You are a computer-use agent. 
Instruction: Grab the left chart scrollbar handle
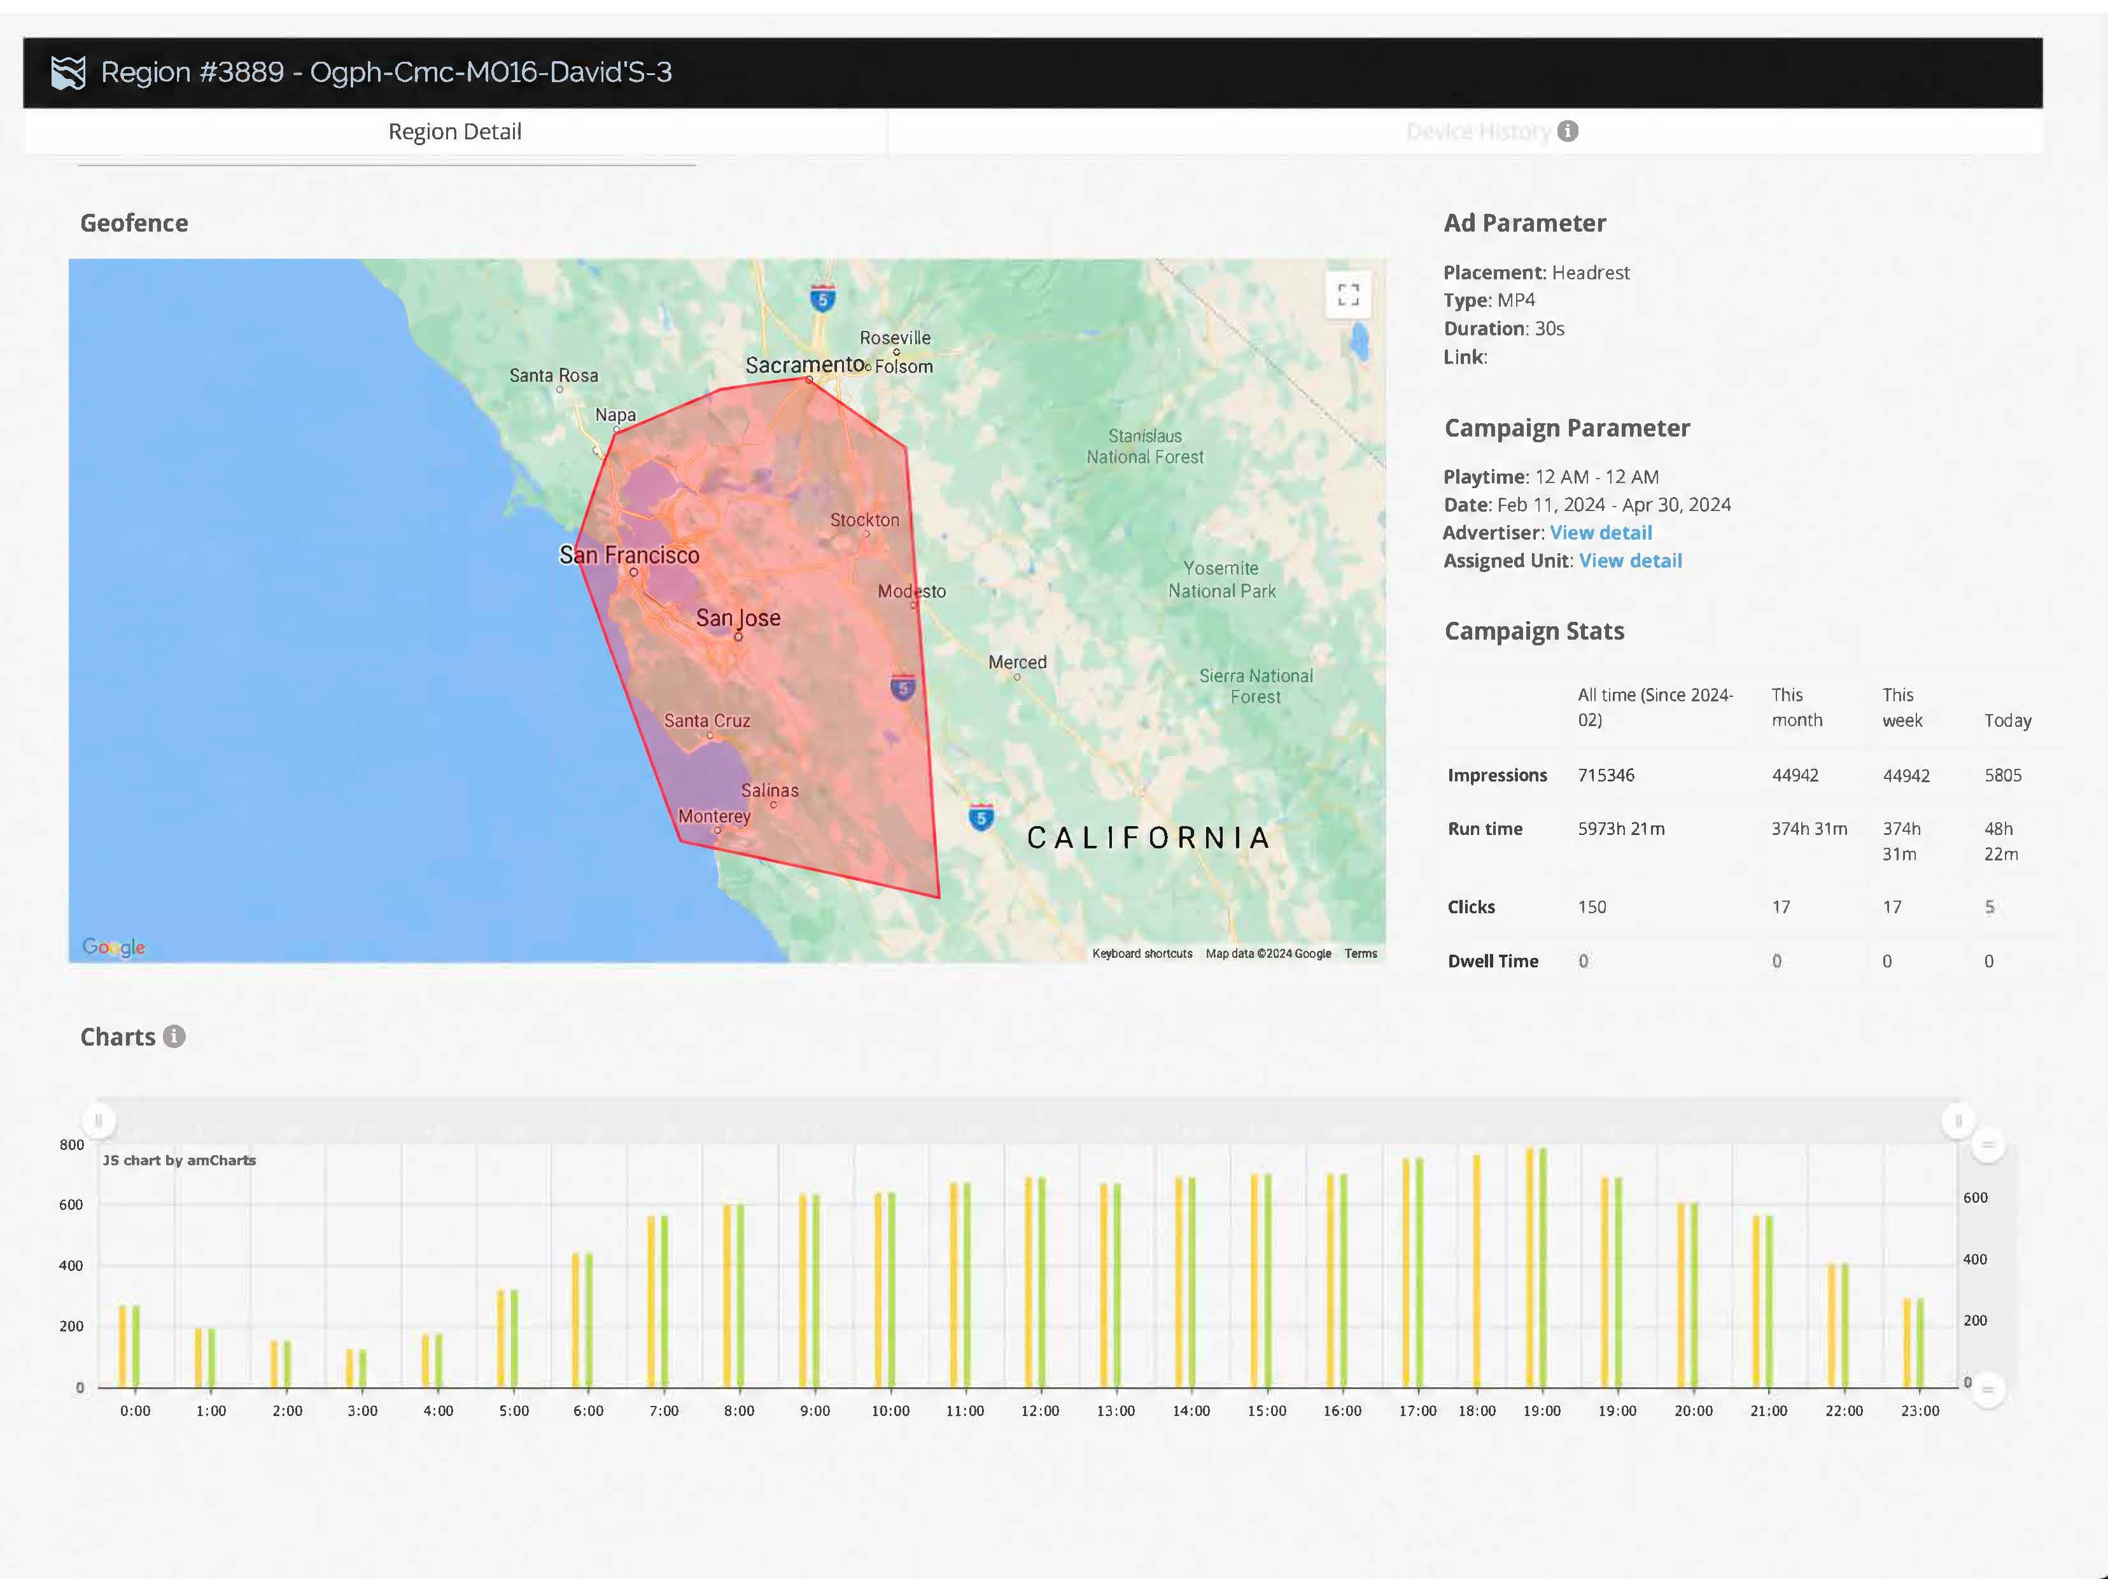[x=98, y=1121]
